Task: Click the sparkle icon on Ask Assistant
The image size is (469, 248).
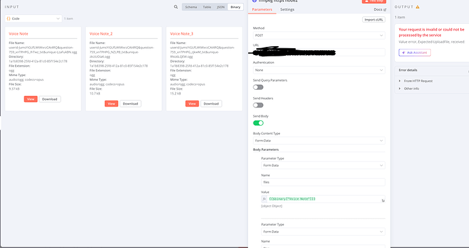Action: [404, 52]
